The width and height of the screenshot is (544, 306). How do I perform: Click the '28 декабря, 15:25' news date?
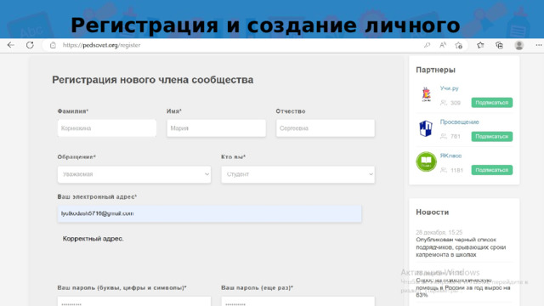439,232
